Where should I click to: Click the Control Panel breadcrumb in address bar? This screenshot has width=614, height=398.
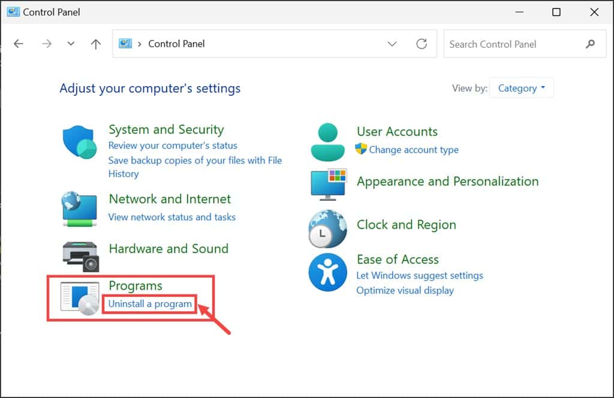coord(177,44)
